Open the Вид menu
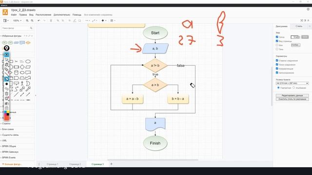This screenshot has width=312, height=175. click(x=31, y=15)
